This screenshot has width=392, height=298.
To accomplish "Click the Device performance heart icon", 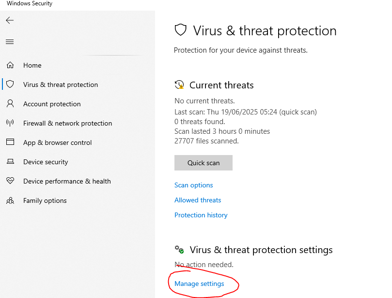I will tap(10, 181).
